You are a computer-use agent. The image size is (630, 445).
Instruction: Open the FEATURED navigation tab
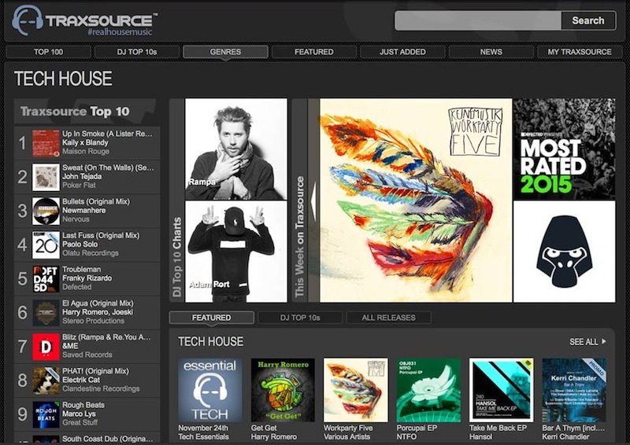(x=313, y=52)
